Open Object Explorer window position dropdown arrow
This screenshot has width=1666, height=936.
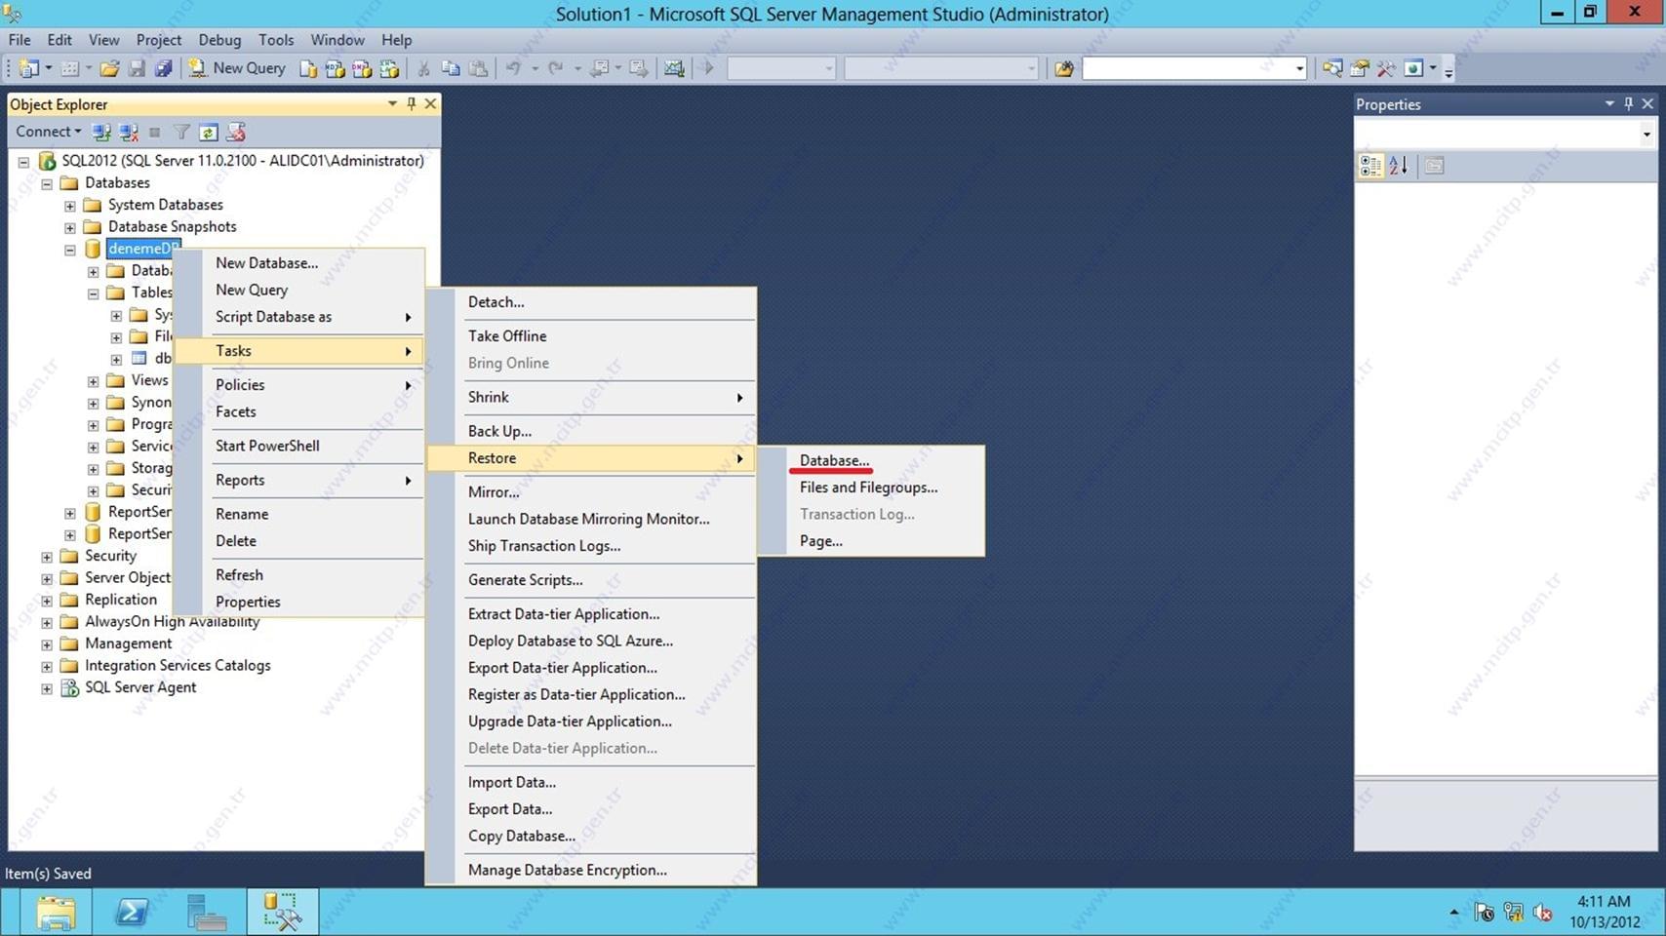[392, 103]
